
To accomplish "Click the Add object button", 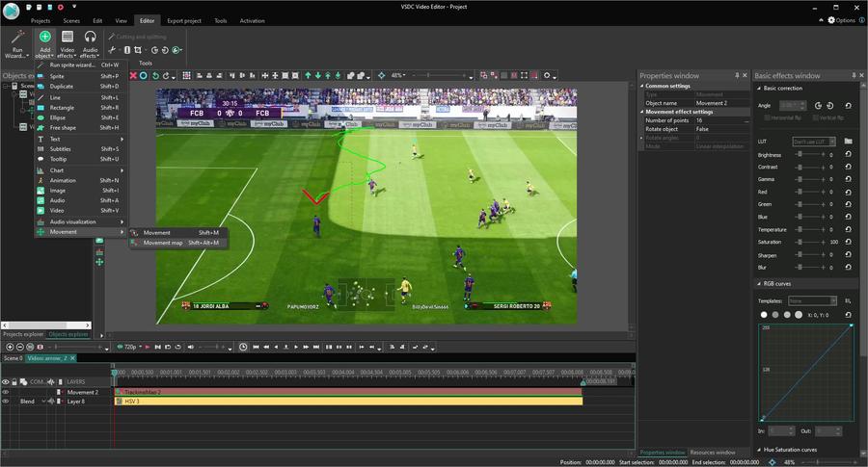I will [44, 44].
